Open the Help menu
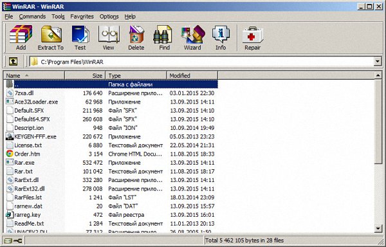386x247 pixels. click(130, 17)
